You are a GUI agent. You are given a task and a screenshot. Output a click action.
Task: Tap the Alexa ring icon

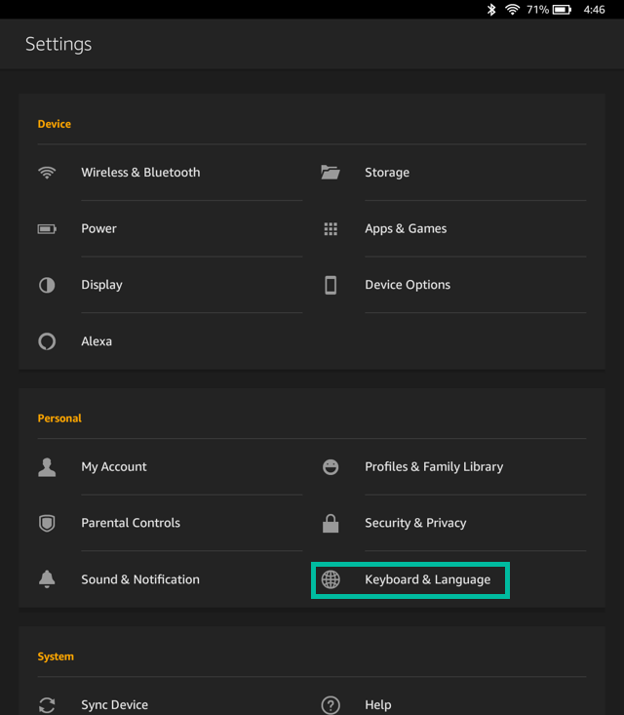click(x=47, y=342)
